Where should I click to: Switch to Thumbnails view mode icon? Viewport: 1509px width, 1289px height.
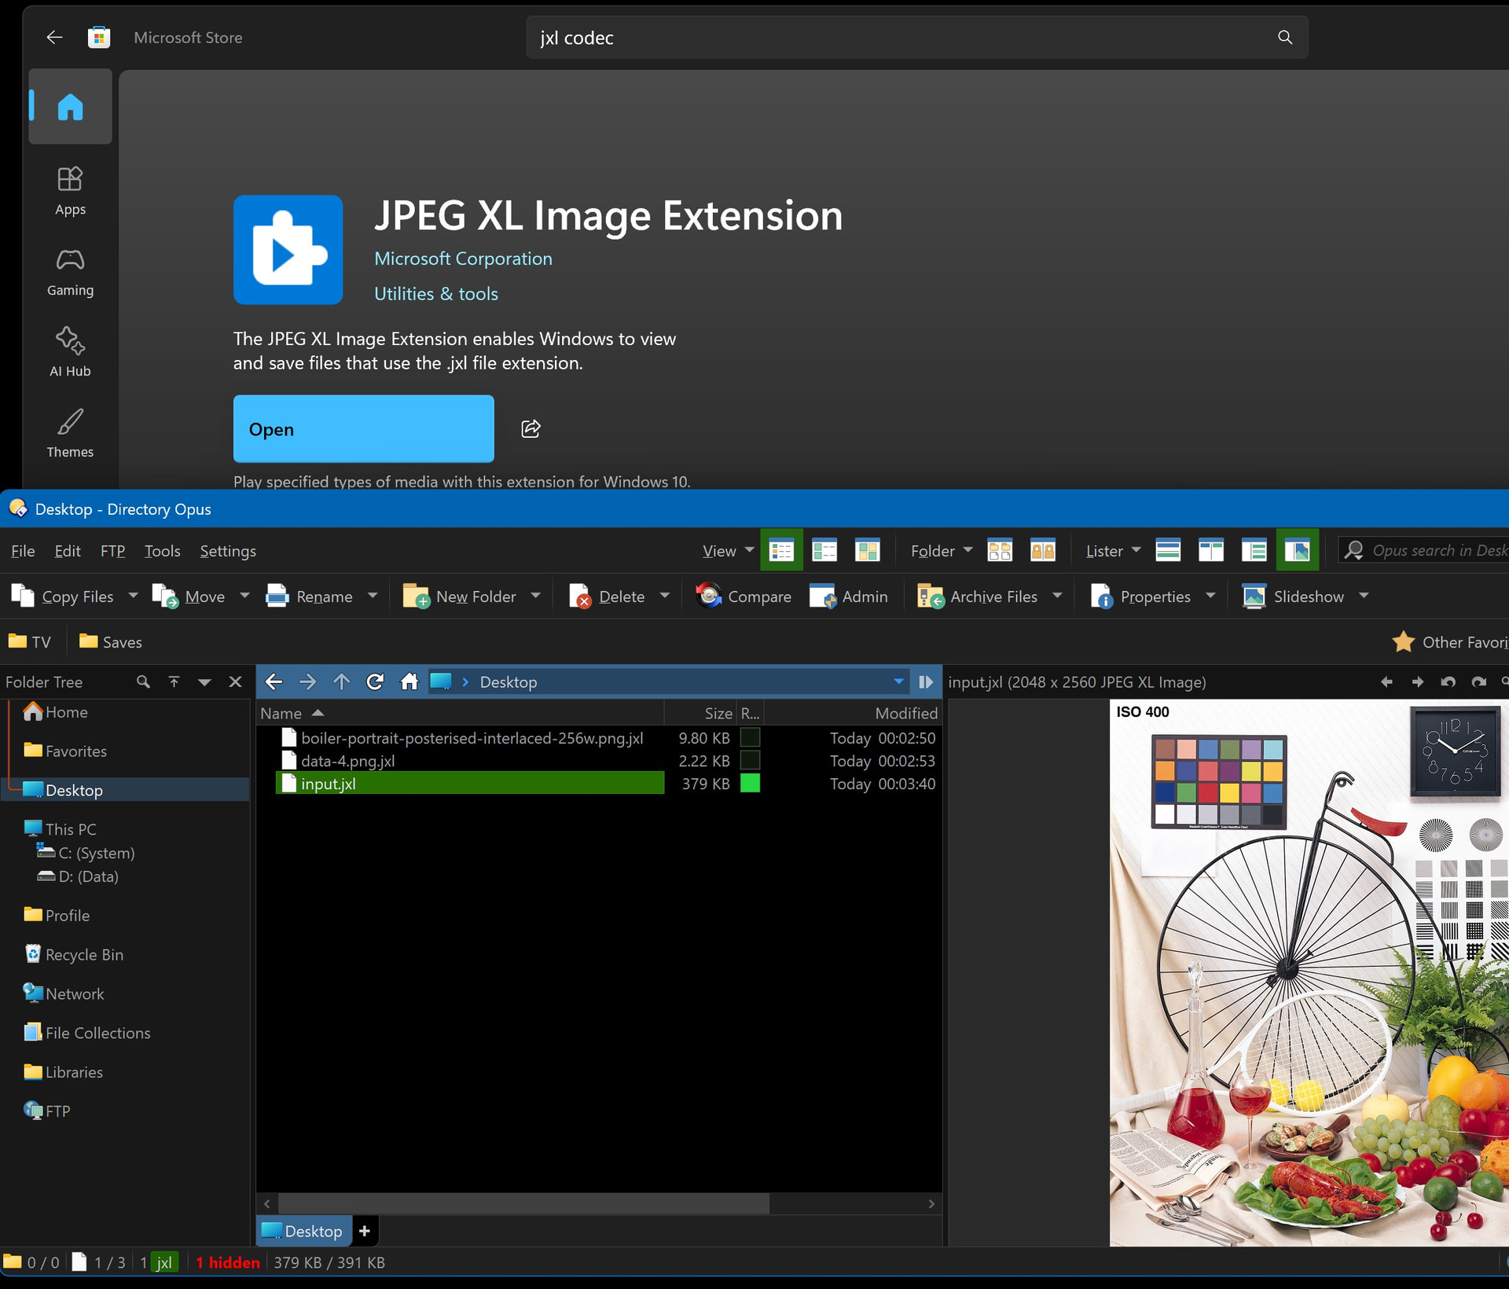click(868, 550)
